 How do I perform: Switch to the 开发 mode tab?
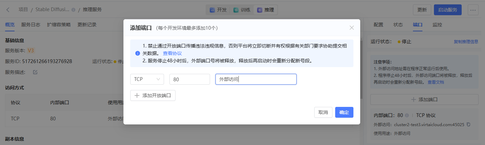(218, 10)
